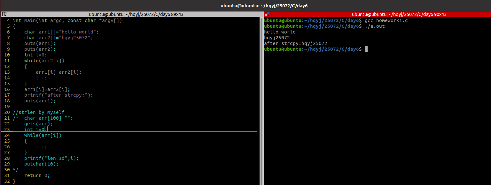This screenshot has width=491, height=185.
Task: Click while(arr2[i]) on line 11
Action: pos(44,61)
